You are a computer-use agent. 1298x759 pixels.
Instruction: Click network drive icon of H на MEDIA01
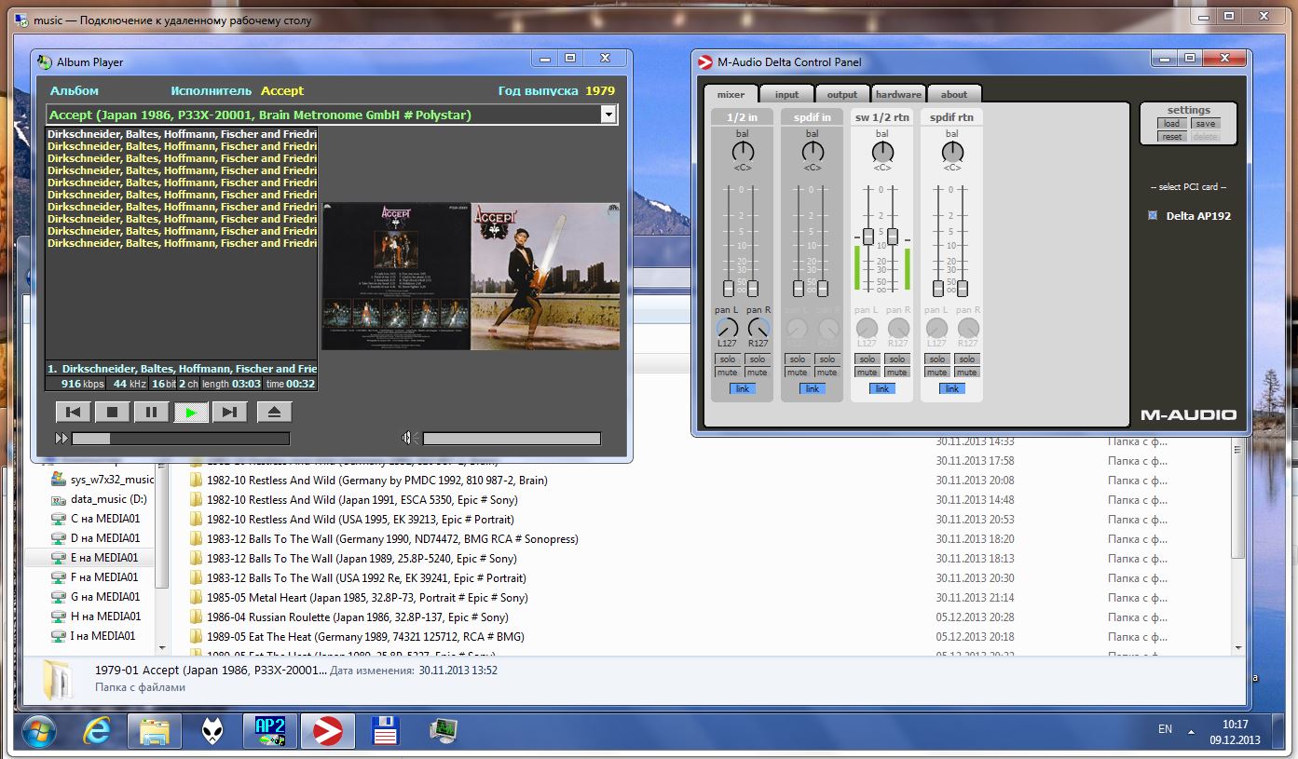click(59, 617)
